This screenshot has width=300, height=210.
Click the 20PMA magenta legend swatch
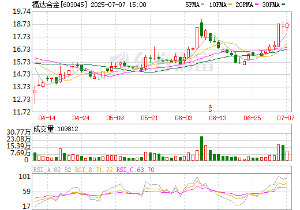tap(257, 4)
